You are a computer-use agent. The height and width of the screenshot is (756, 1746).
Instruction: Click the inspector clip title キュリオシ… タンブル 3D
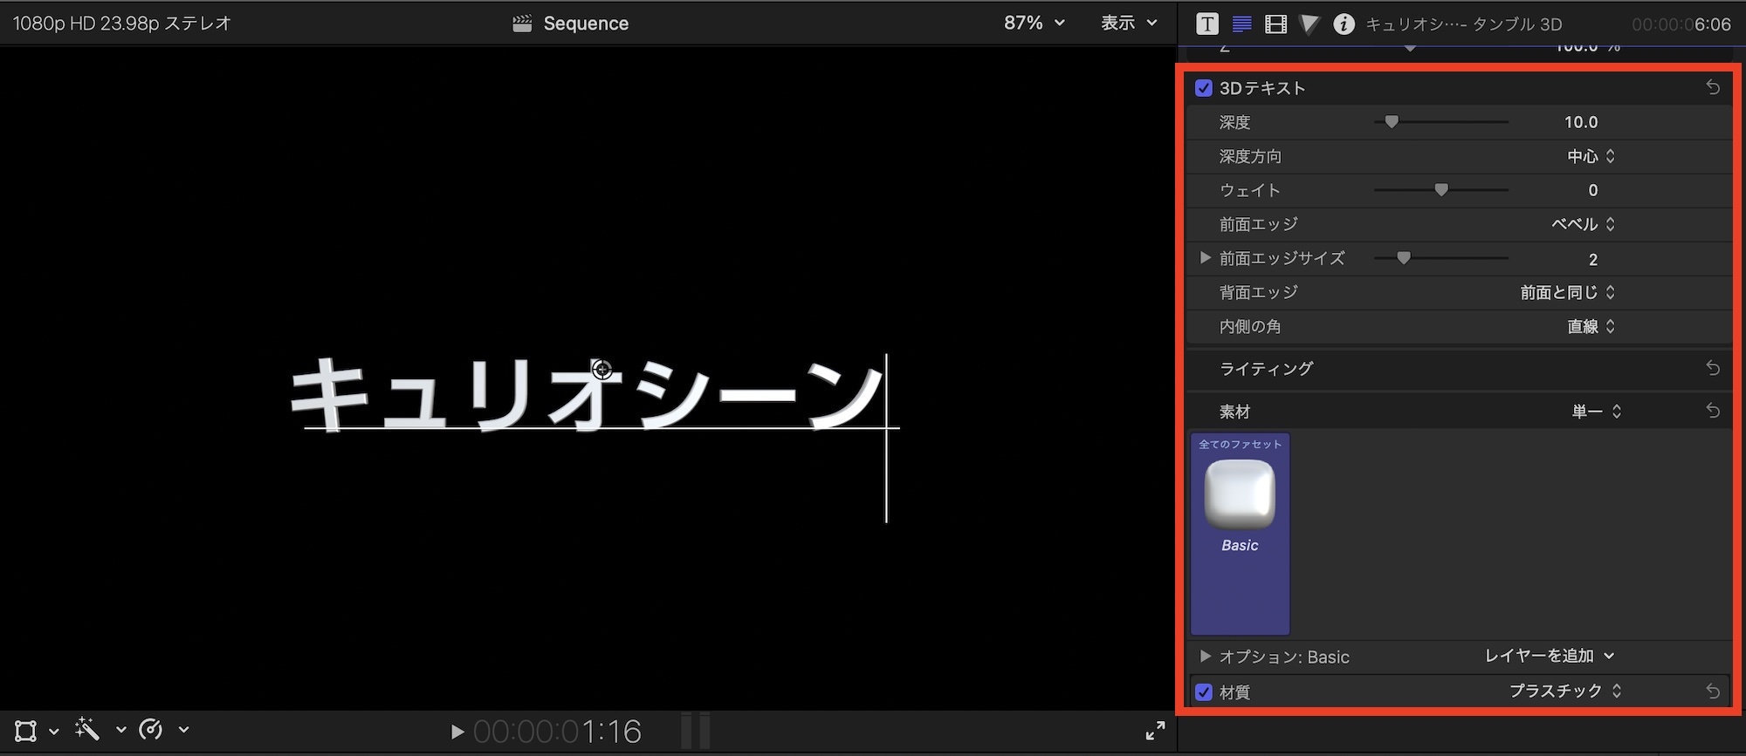(x=1464, y=24)
